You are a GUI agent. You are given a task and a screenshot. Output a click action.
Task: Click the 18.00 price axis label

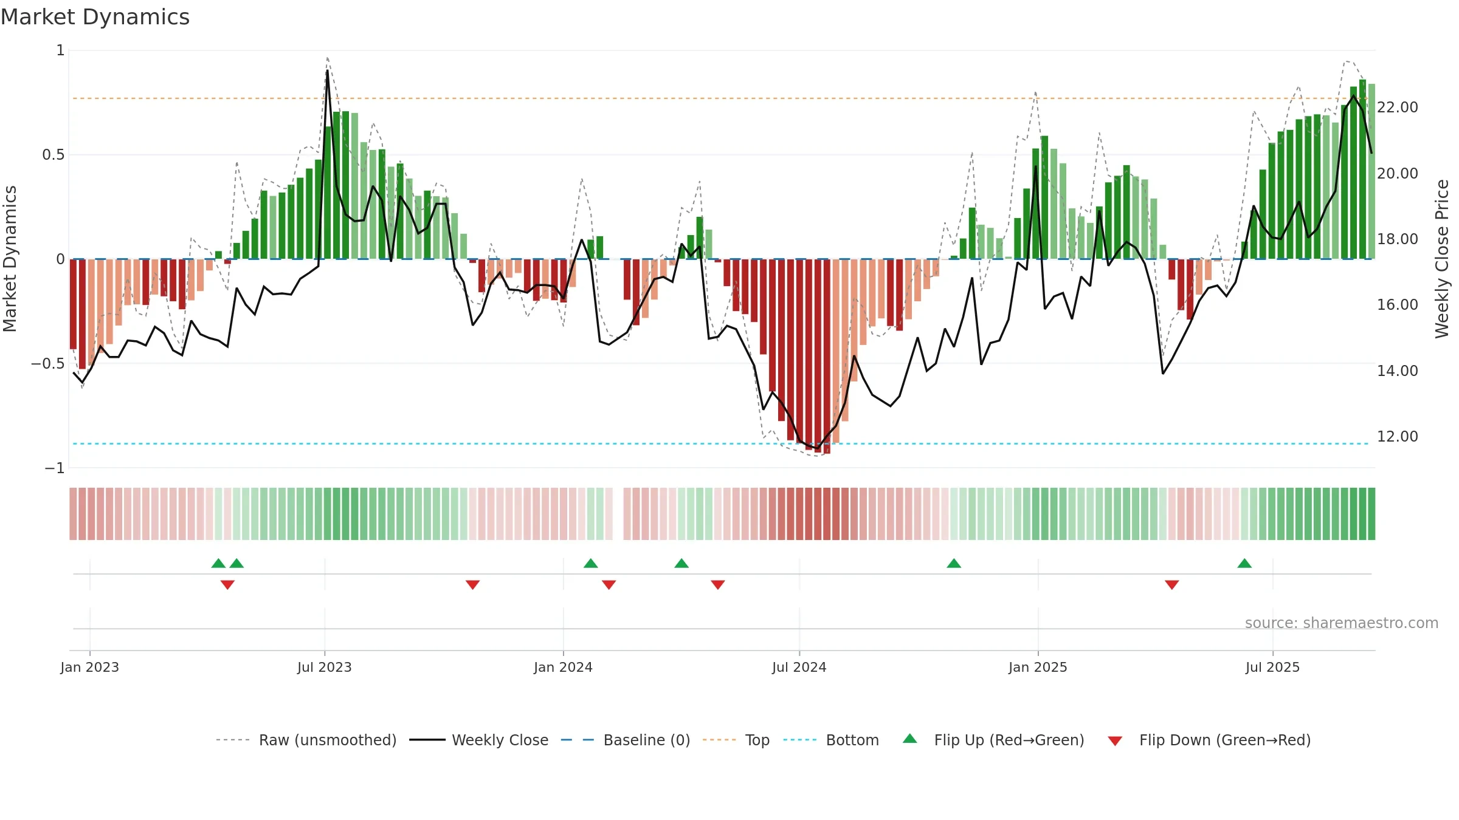pyautogui.click(x=1398, y=239)
